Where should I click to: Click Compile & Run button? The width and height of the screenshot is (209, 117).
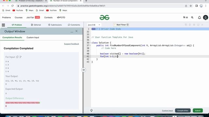point(183,110)
